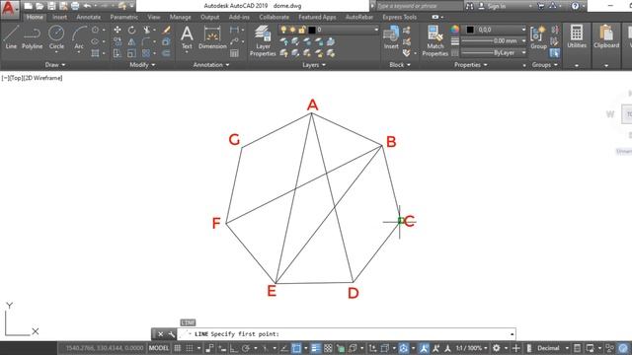Toggle drawing grid display in status bar
The height and width of the screenshot is (355, 632).
coord(178,348)
